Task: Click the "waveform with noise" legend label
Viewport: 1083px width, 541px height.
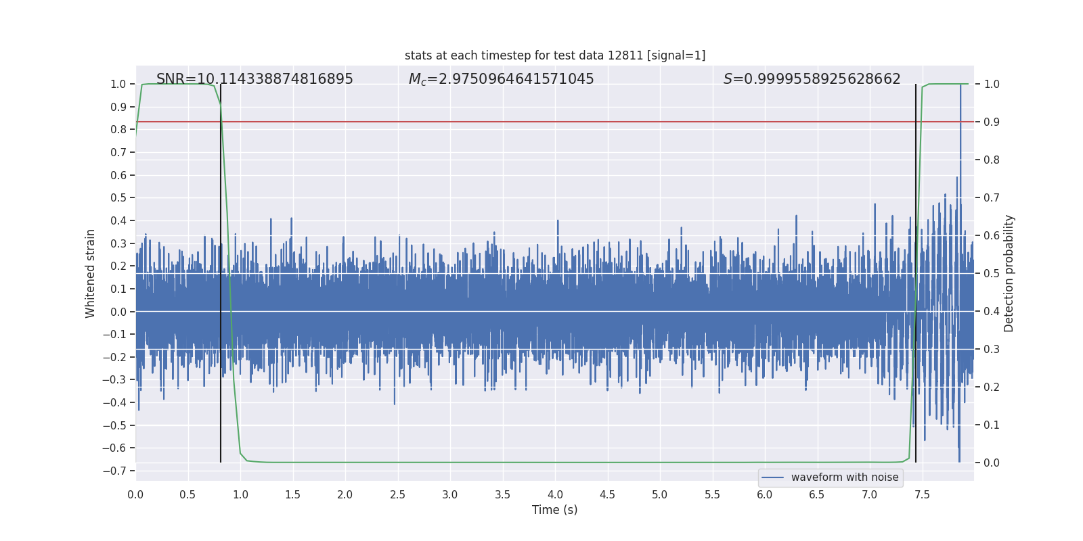Action: pyautogui.click(x=844, y=477)
